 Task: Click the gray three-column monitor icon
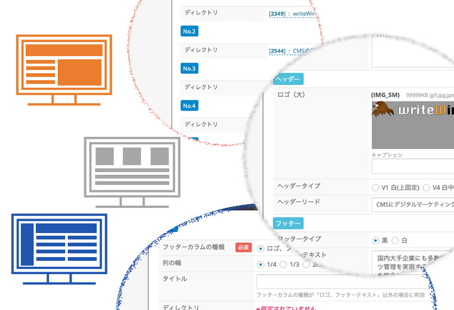(132, 172)
